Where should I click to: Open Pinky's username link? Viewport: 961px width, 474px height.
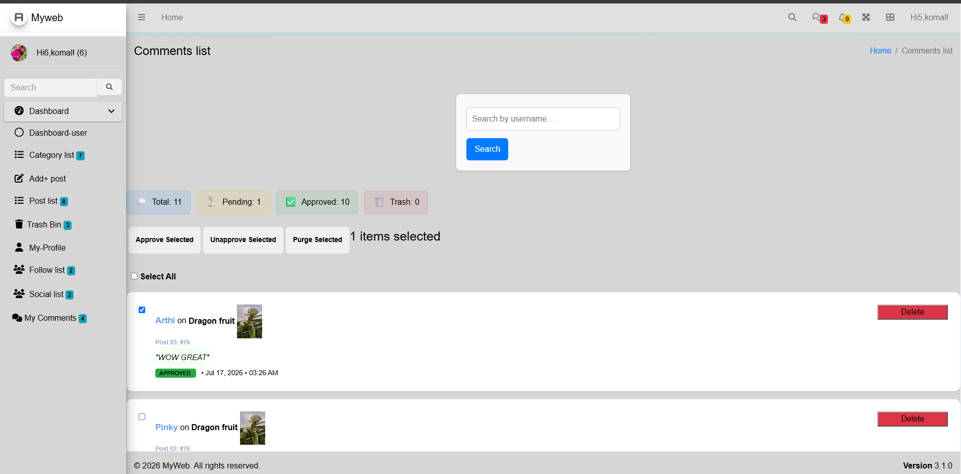pos(166,428)
